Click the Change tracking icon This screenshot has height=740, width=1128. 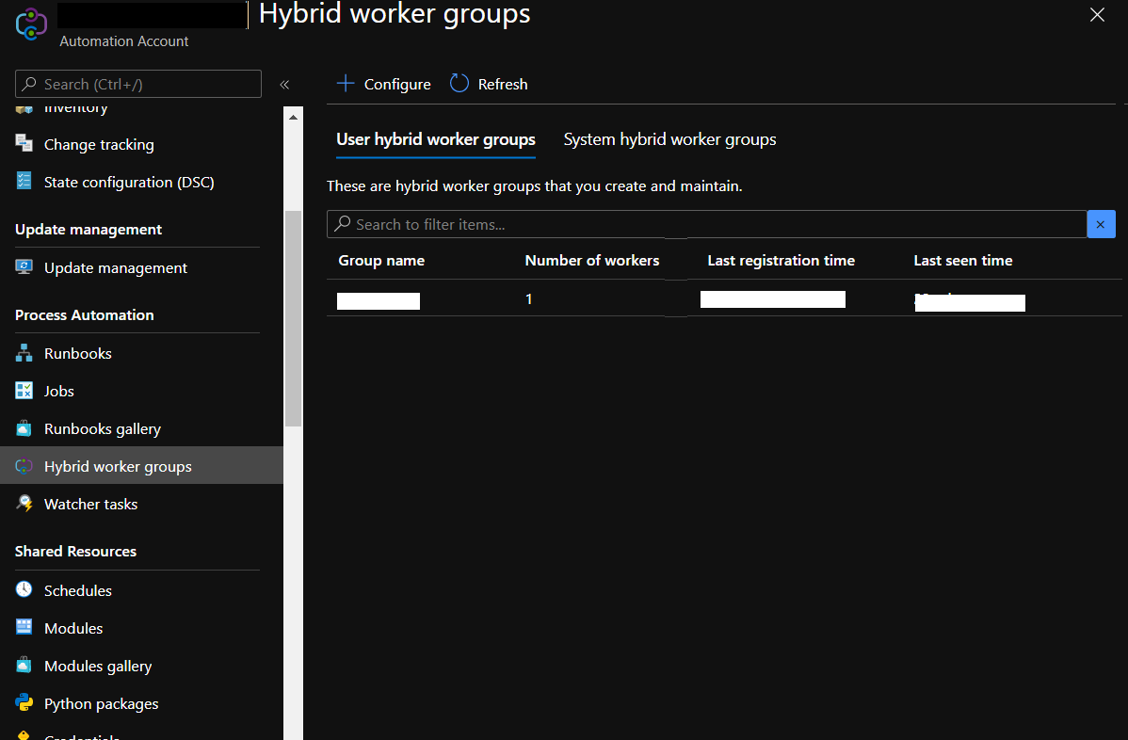[x=24, y=143]
